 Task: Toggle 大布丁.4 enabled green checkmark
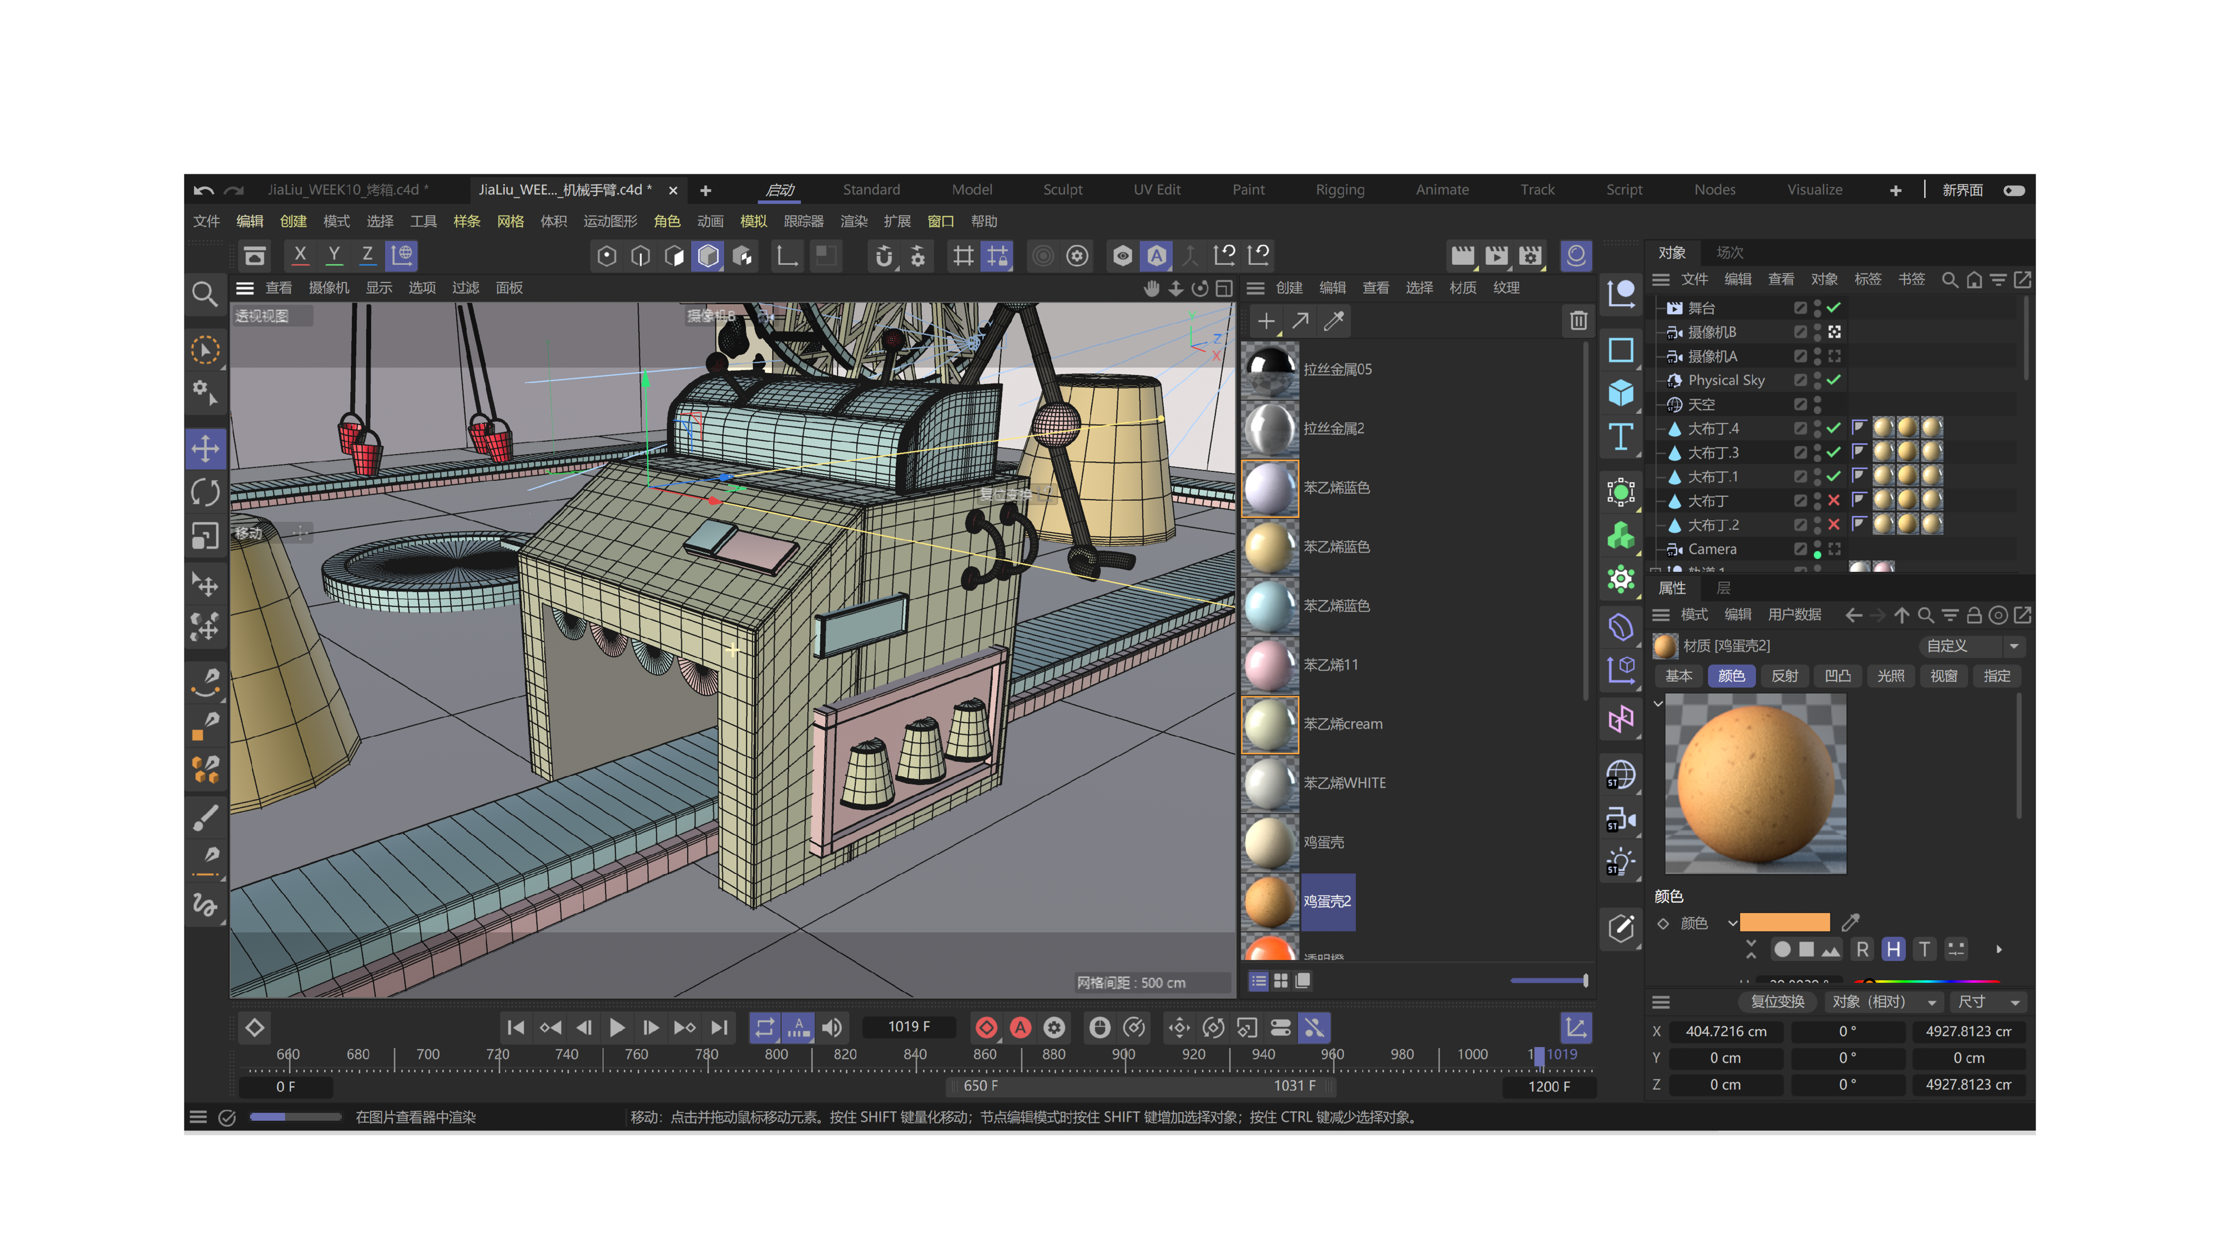1834,427
